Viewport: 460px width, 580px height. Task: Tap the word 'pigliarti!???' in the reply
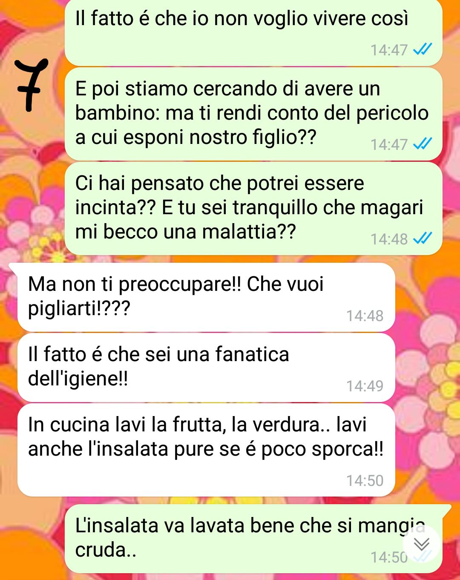[79, 309]
